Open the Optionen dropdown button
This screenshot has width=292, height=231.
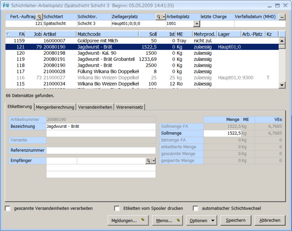point(201,220)
